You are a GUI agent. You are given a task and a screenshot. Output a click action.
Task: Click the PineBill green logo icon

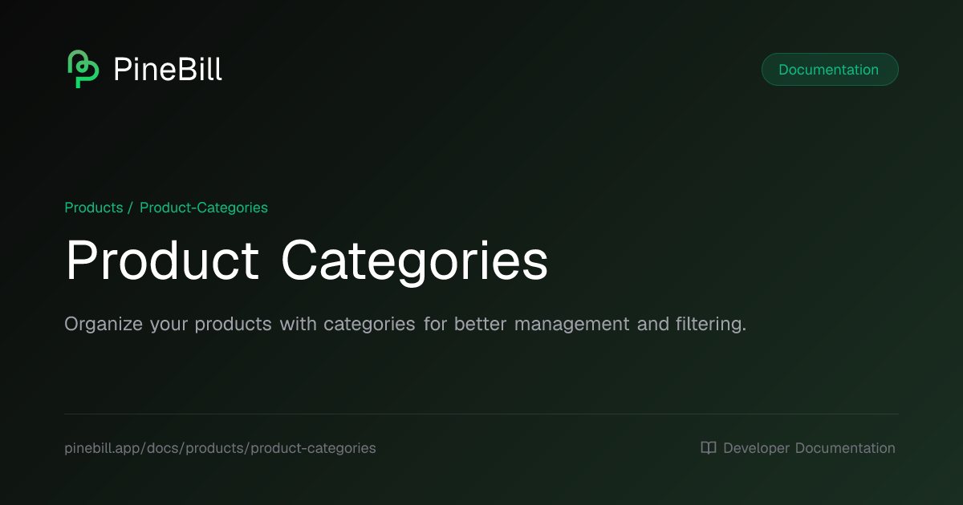[x=83, y=69]
